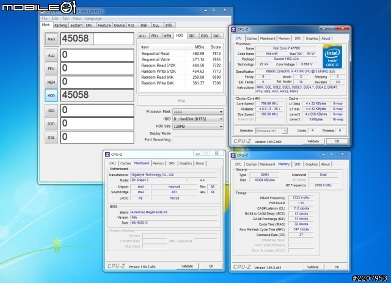This screenshot has width=391, height=283.
Task: Click the DRAM Frequency 1333.4 MHz value
Action: [301, 197]
